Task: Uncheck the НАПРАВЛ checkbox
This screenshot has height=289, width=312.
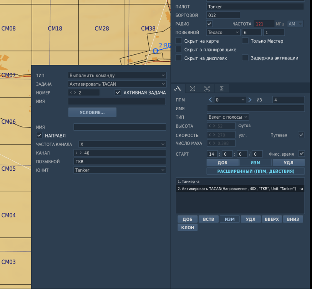Action: (x=39, y=135)
